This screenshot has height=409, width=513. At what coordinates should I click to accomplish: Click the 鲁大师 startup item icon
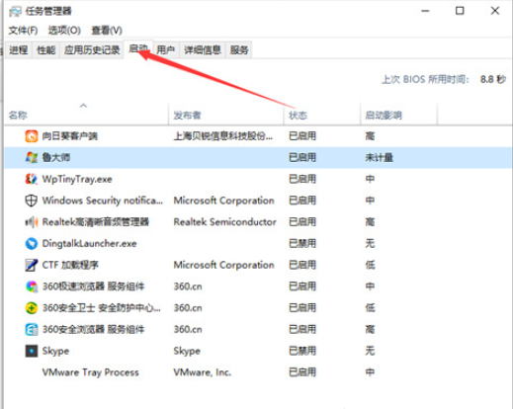pos(32,157)
